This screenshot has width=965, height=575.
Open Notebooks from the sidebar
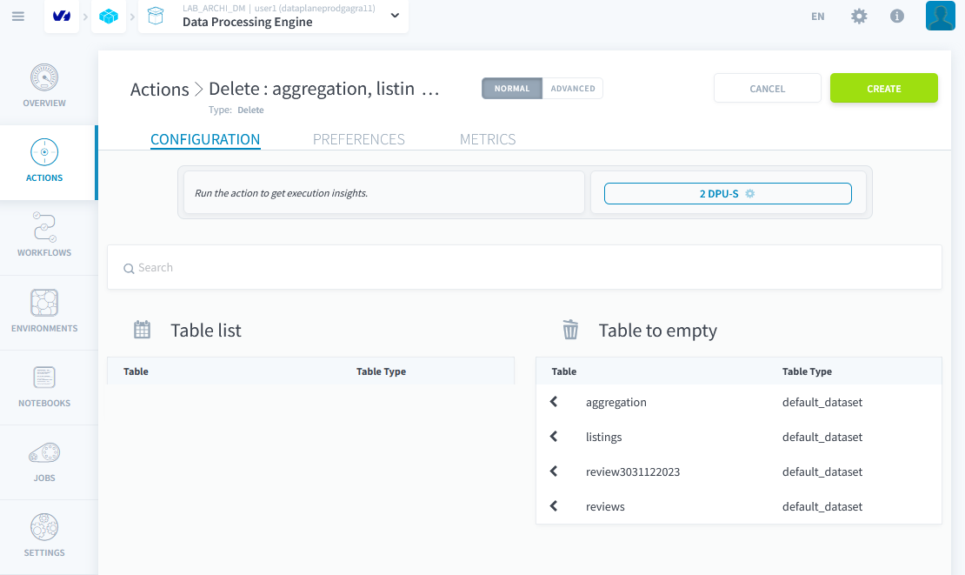[44, 386]
